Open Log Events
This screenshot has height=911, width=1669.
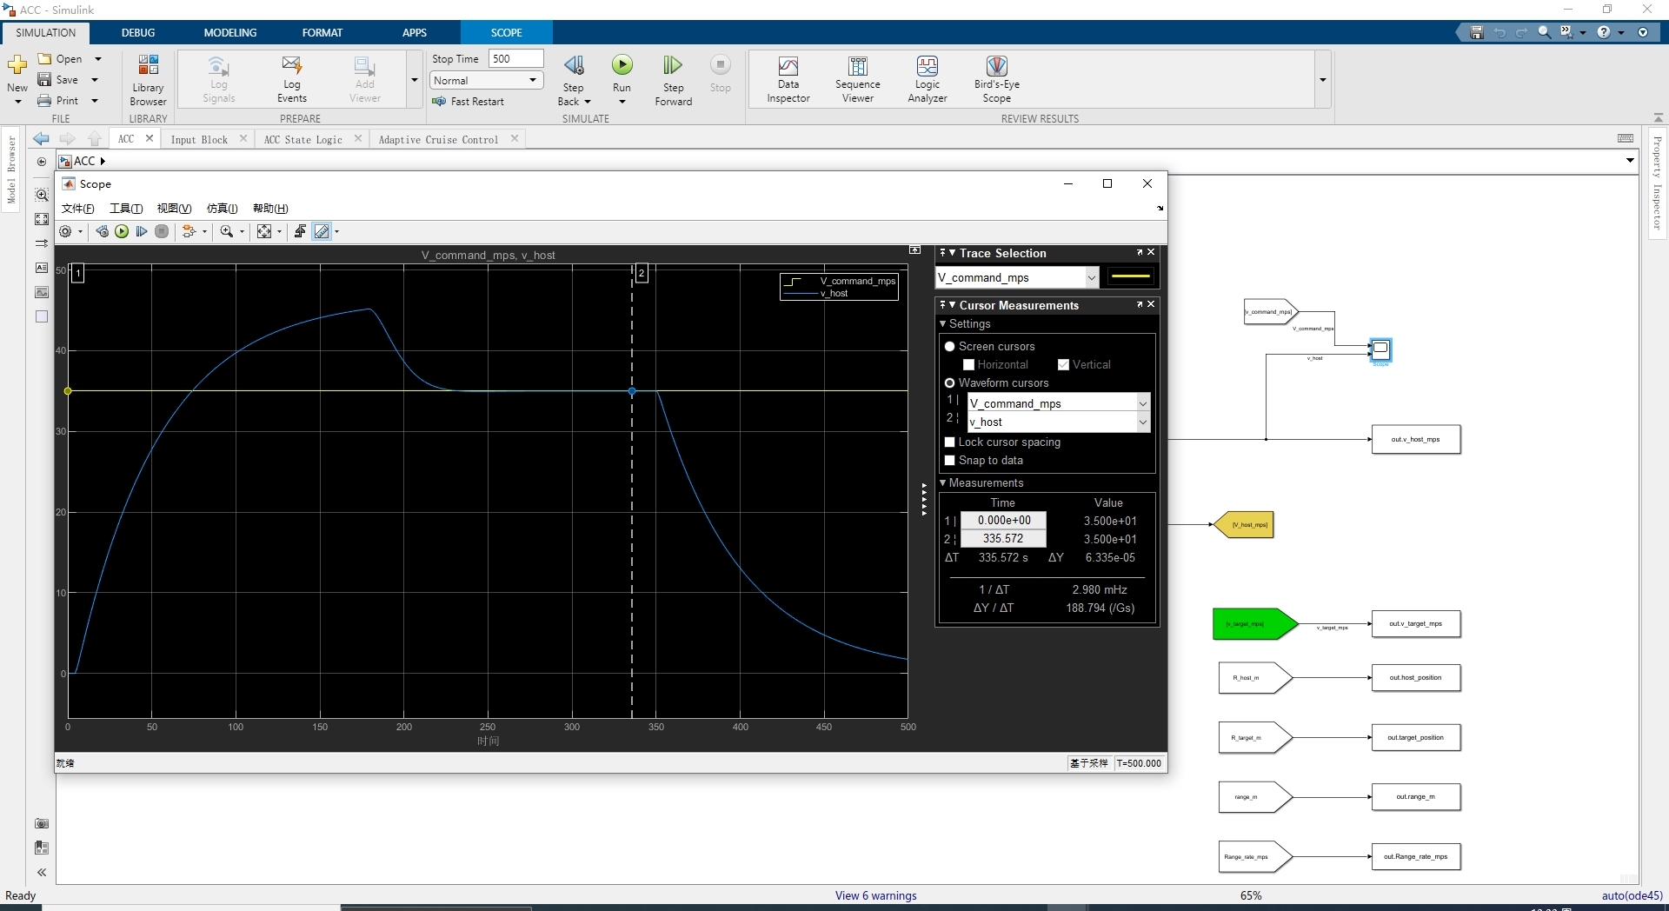click(291, 80)
